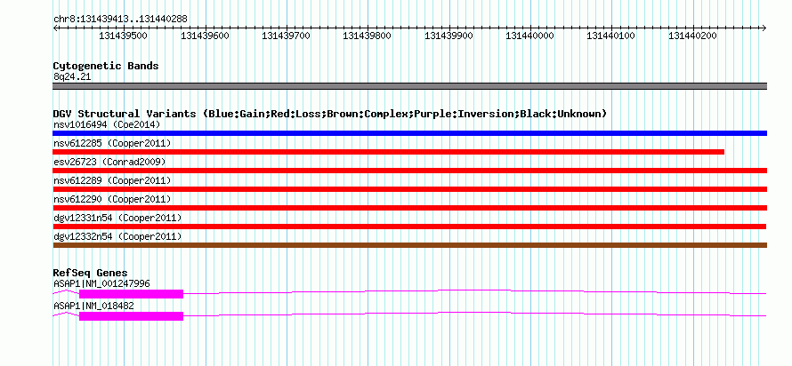The image size is (792, 366).
Task: Click the red dgv12331n54 variant bar
Action: point(409,227)
